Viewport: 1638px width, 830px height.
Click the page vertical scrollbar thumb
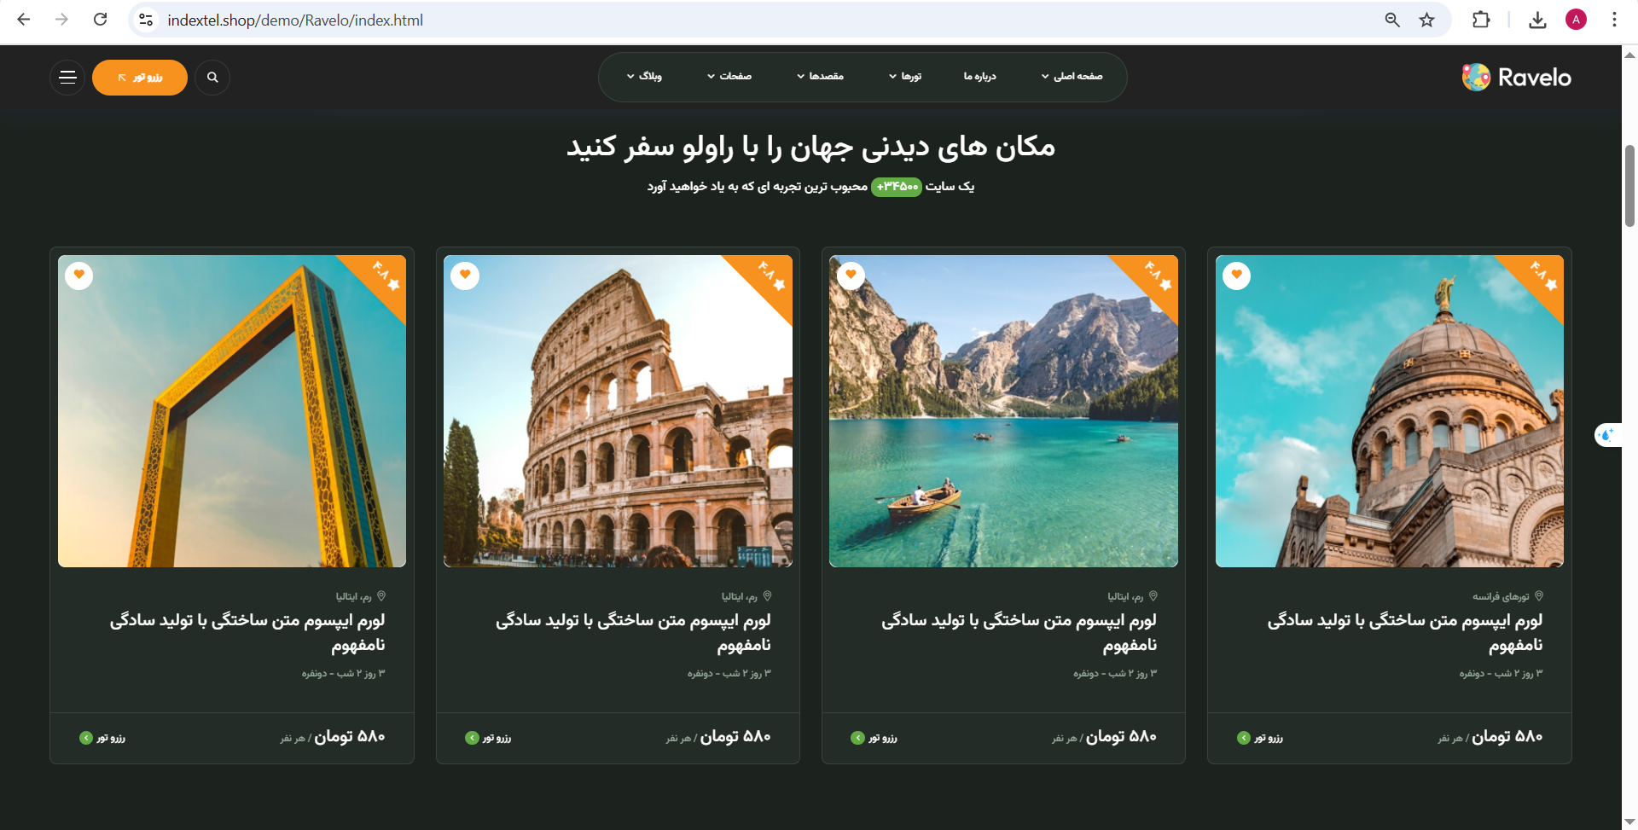[1629, 185]
